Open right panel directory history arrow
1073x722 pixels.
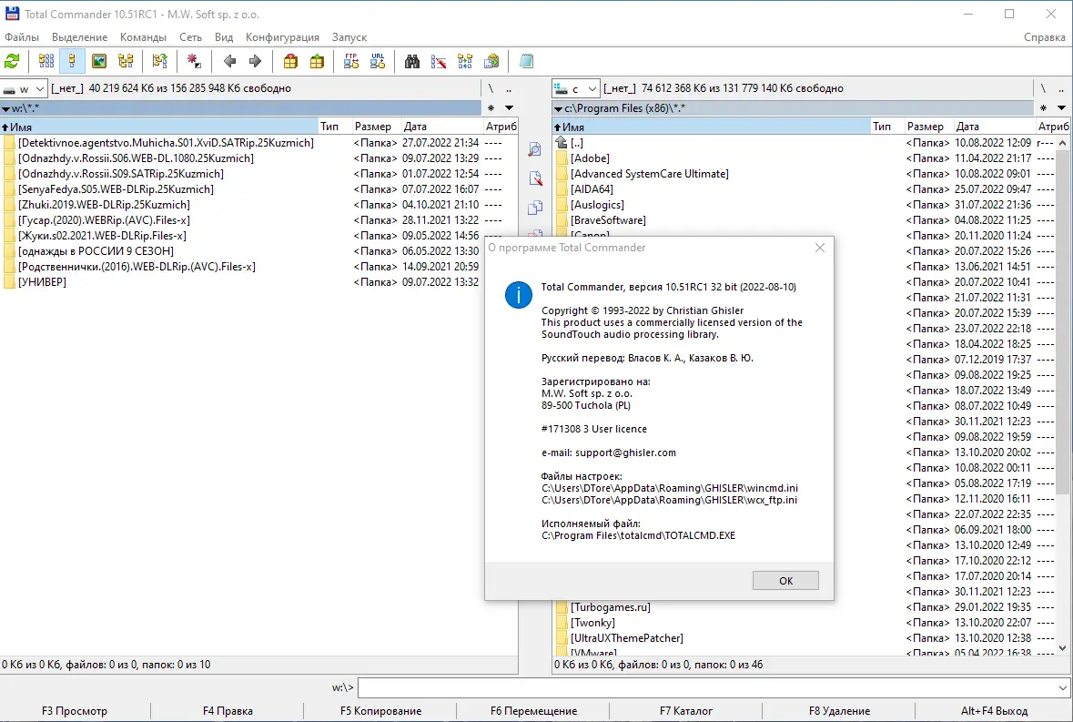point(1061,108)
